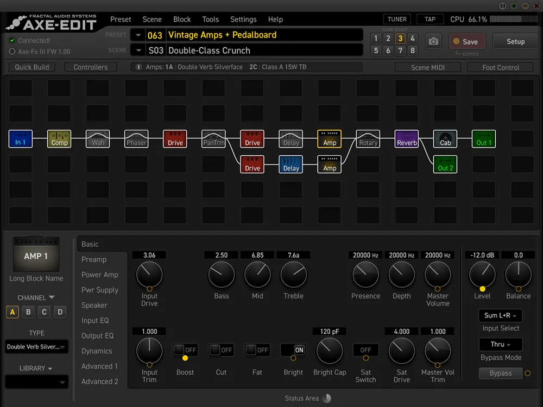
Task: Select the Comp block in the grid
Action: pyautogui.click(x=59, y=139)
